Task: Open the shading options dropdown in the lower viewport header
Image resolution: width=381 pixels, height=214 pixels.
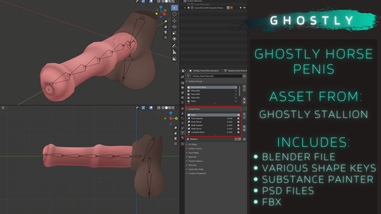Action: point(176,108)
